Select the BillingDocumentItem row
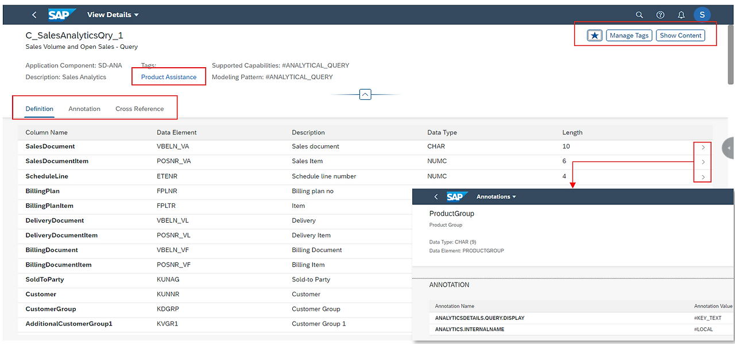Image resolution: width=735 pixels, height=344 pixels. point(215,265)
